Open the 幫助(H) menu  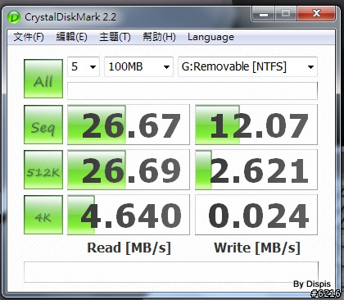(159, 37)
